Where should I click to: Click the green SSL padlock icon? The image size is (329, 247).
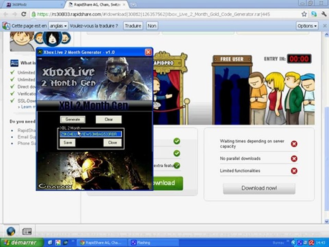click(34, 14)
